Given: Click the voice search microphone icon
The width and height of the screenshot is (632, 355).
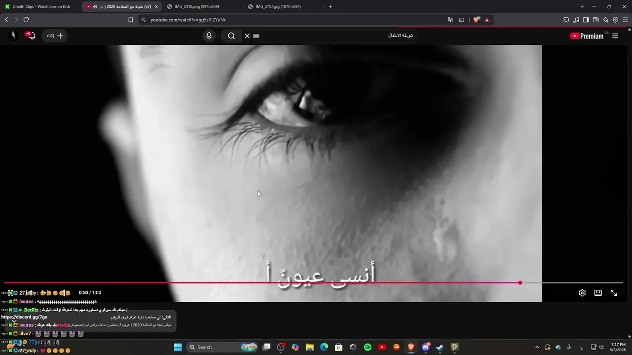Looking at the screenshot, I should pos(209,35).
